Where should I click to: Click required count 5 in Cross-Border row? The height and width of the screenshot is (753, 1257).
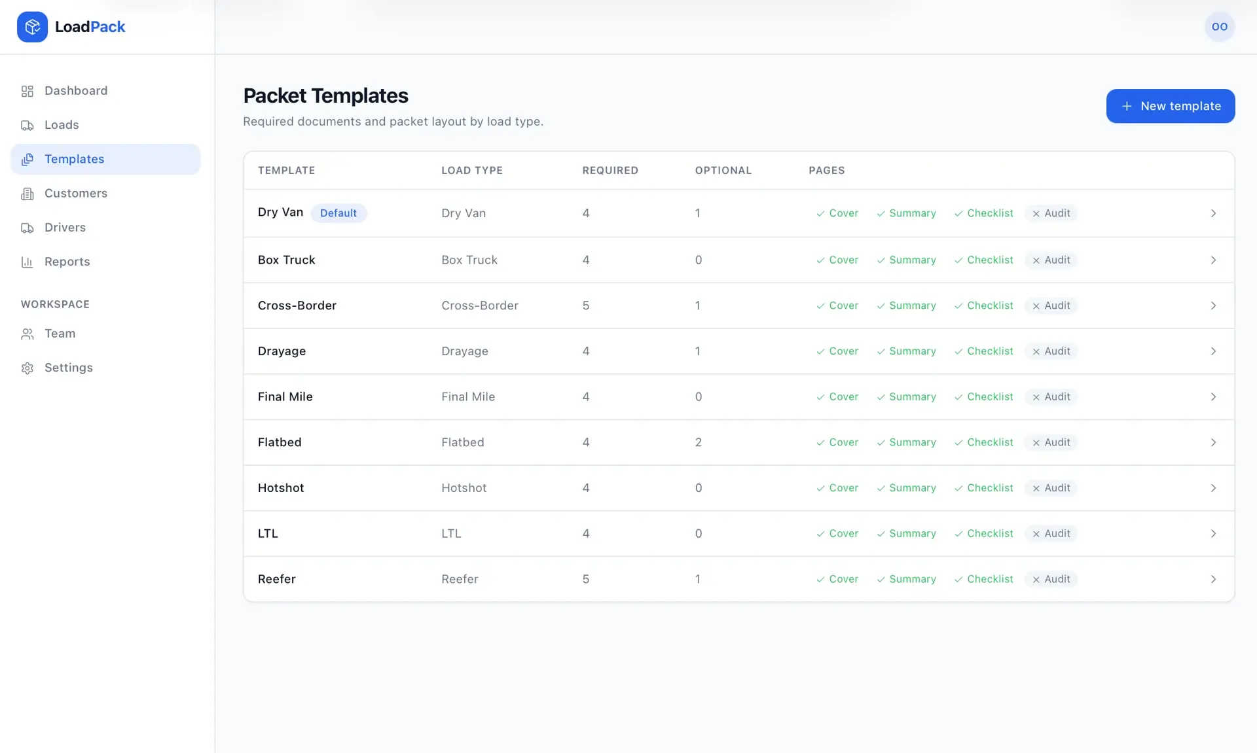point(585,306)
